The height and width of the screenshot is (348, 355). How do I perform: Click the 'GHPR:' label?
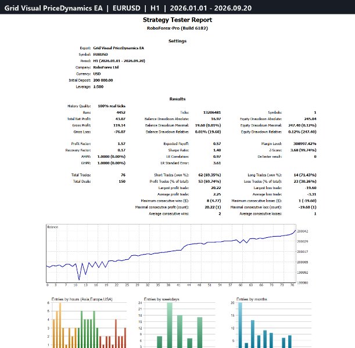pyautogui.click(x=86, y=163)
